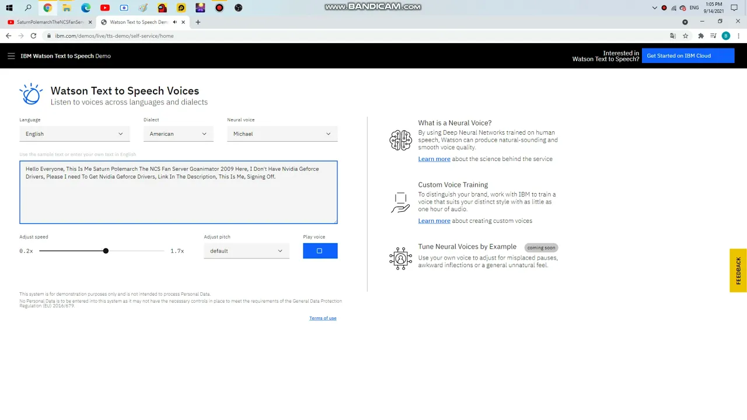Open the Bandicam red record taskbar icon
This screenshot has width=747, height=420.
(219, 8)
